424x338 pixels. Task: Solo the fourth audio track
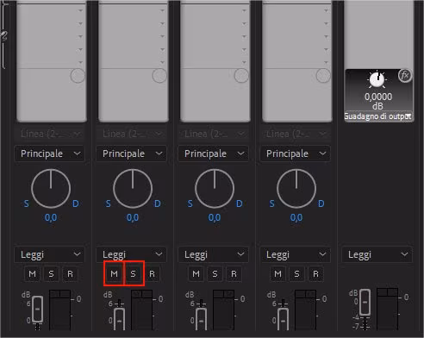[296, 273]
